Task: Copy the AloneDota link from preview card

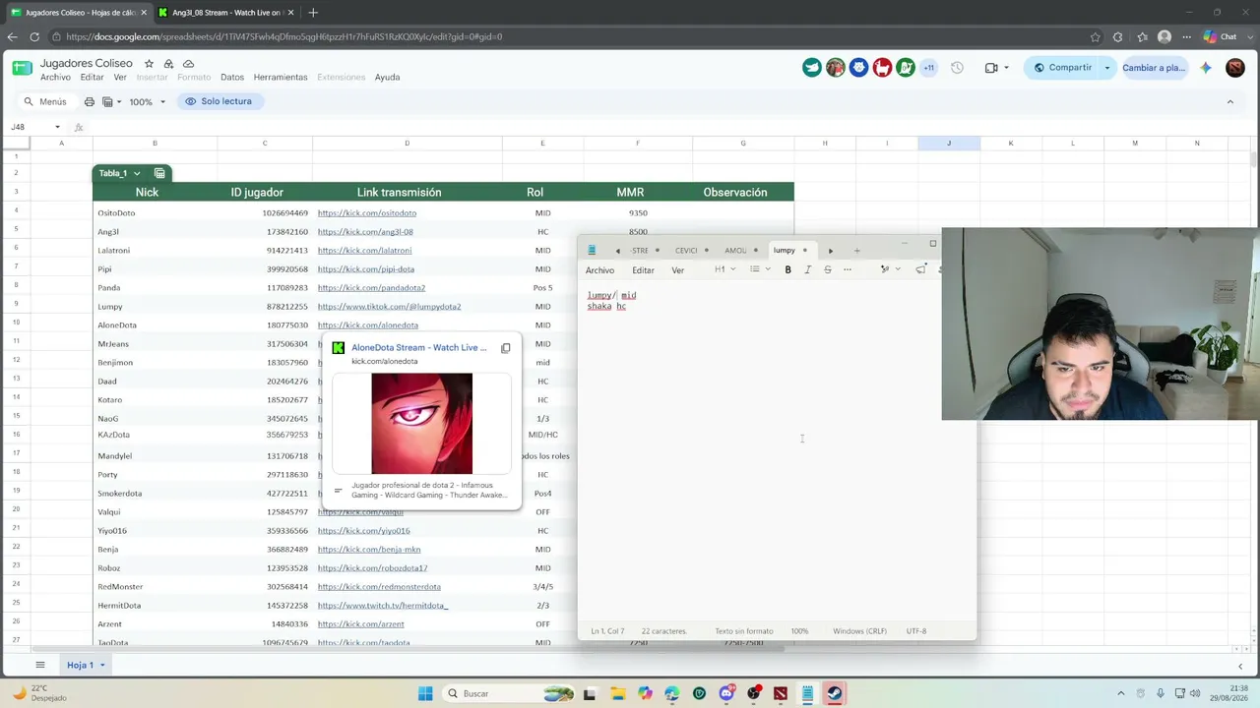Action: [506, 348]
